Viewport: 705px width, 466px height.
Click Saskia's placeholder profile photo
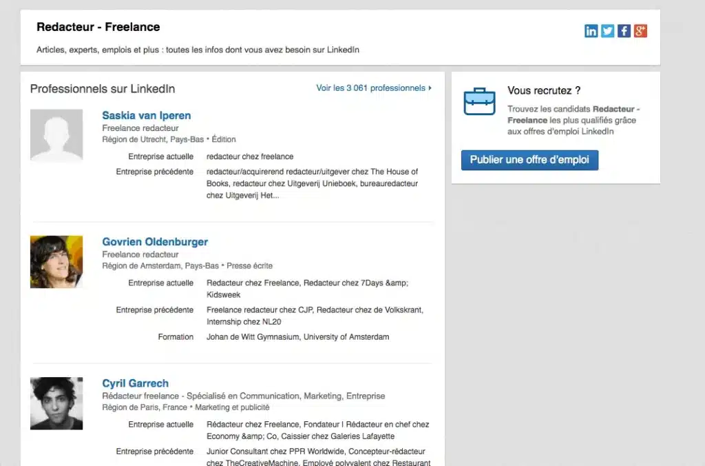(56, 134)
